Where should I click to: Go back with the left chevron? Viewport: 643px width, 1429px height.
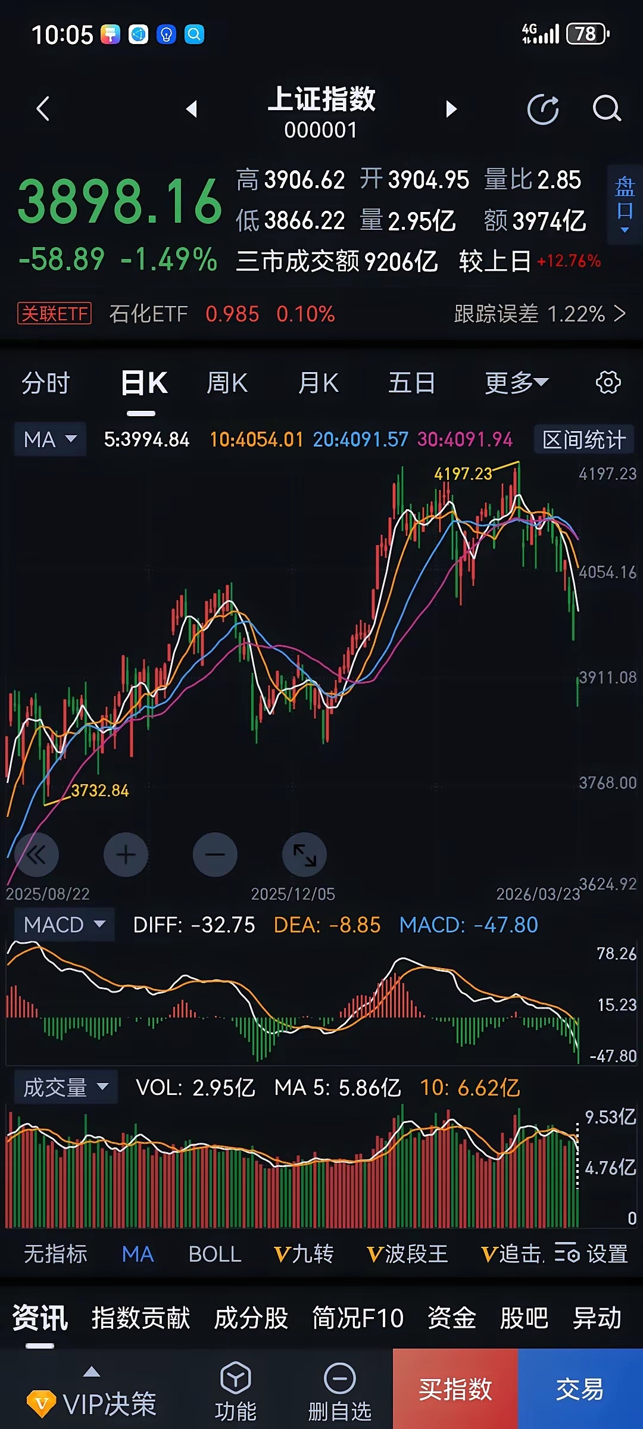(43, 109)
